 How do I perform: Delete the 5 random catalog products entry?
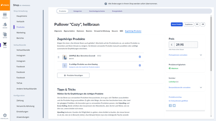coord(140,65)
